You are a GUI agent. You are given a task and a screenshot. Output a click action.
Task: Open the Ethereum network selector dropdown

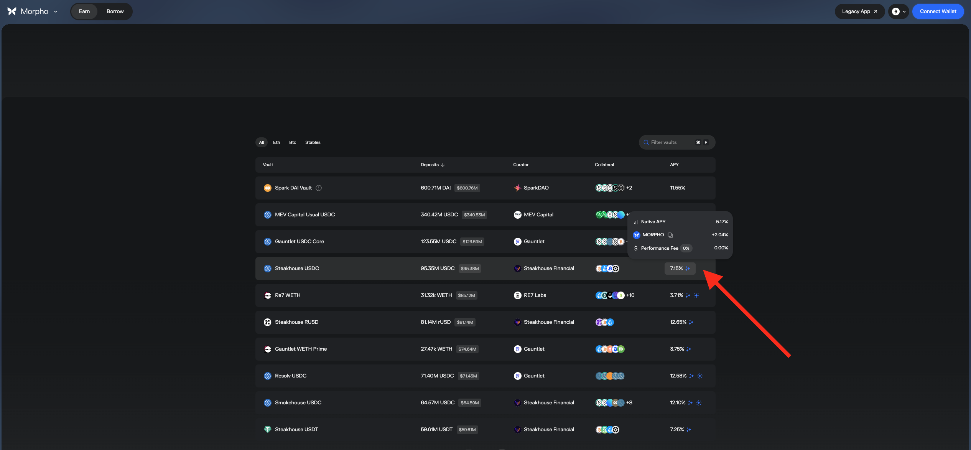pyautogui.click(x=899, y=12)
